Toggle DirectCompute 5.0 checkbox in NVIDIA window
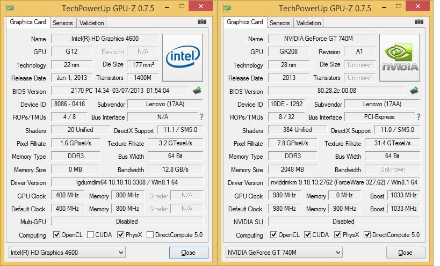The image size is (440, 266). tap(367, 235)
